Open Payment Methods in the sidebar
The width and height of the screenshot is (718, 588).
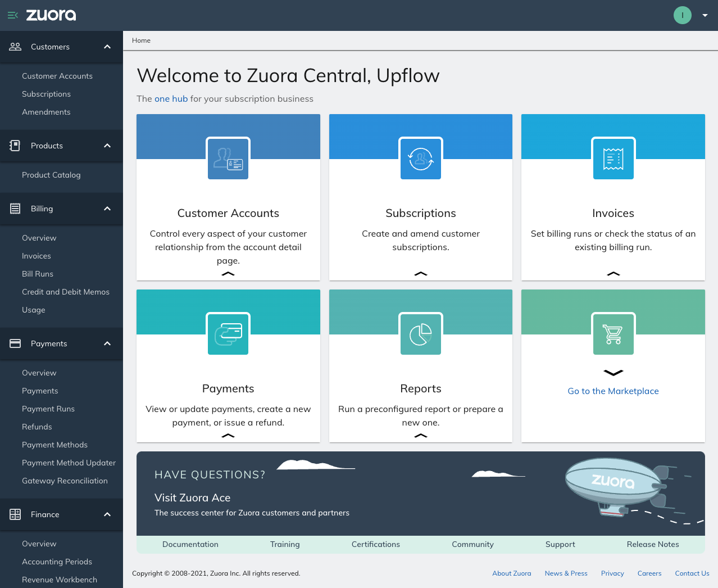point(54,445)
